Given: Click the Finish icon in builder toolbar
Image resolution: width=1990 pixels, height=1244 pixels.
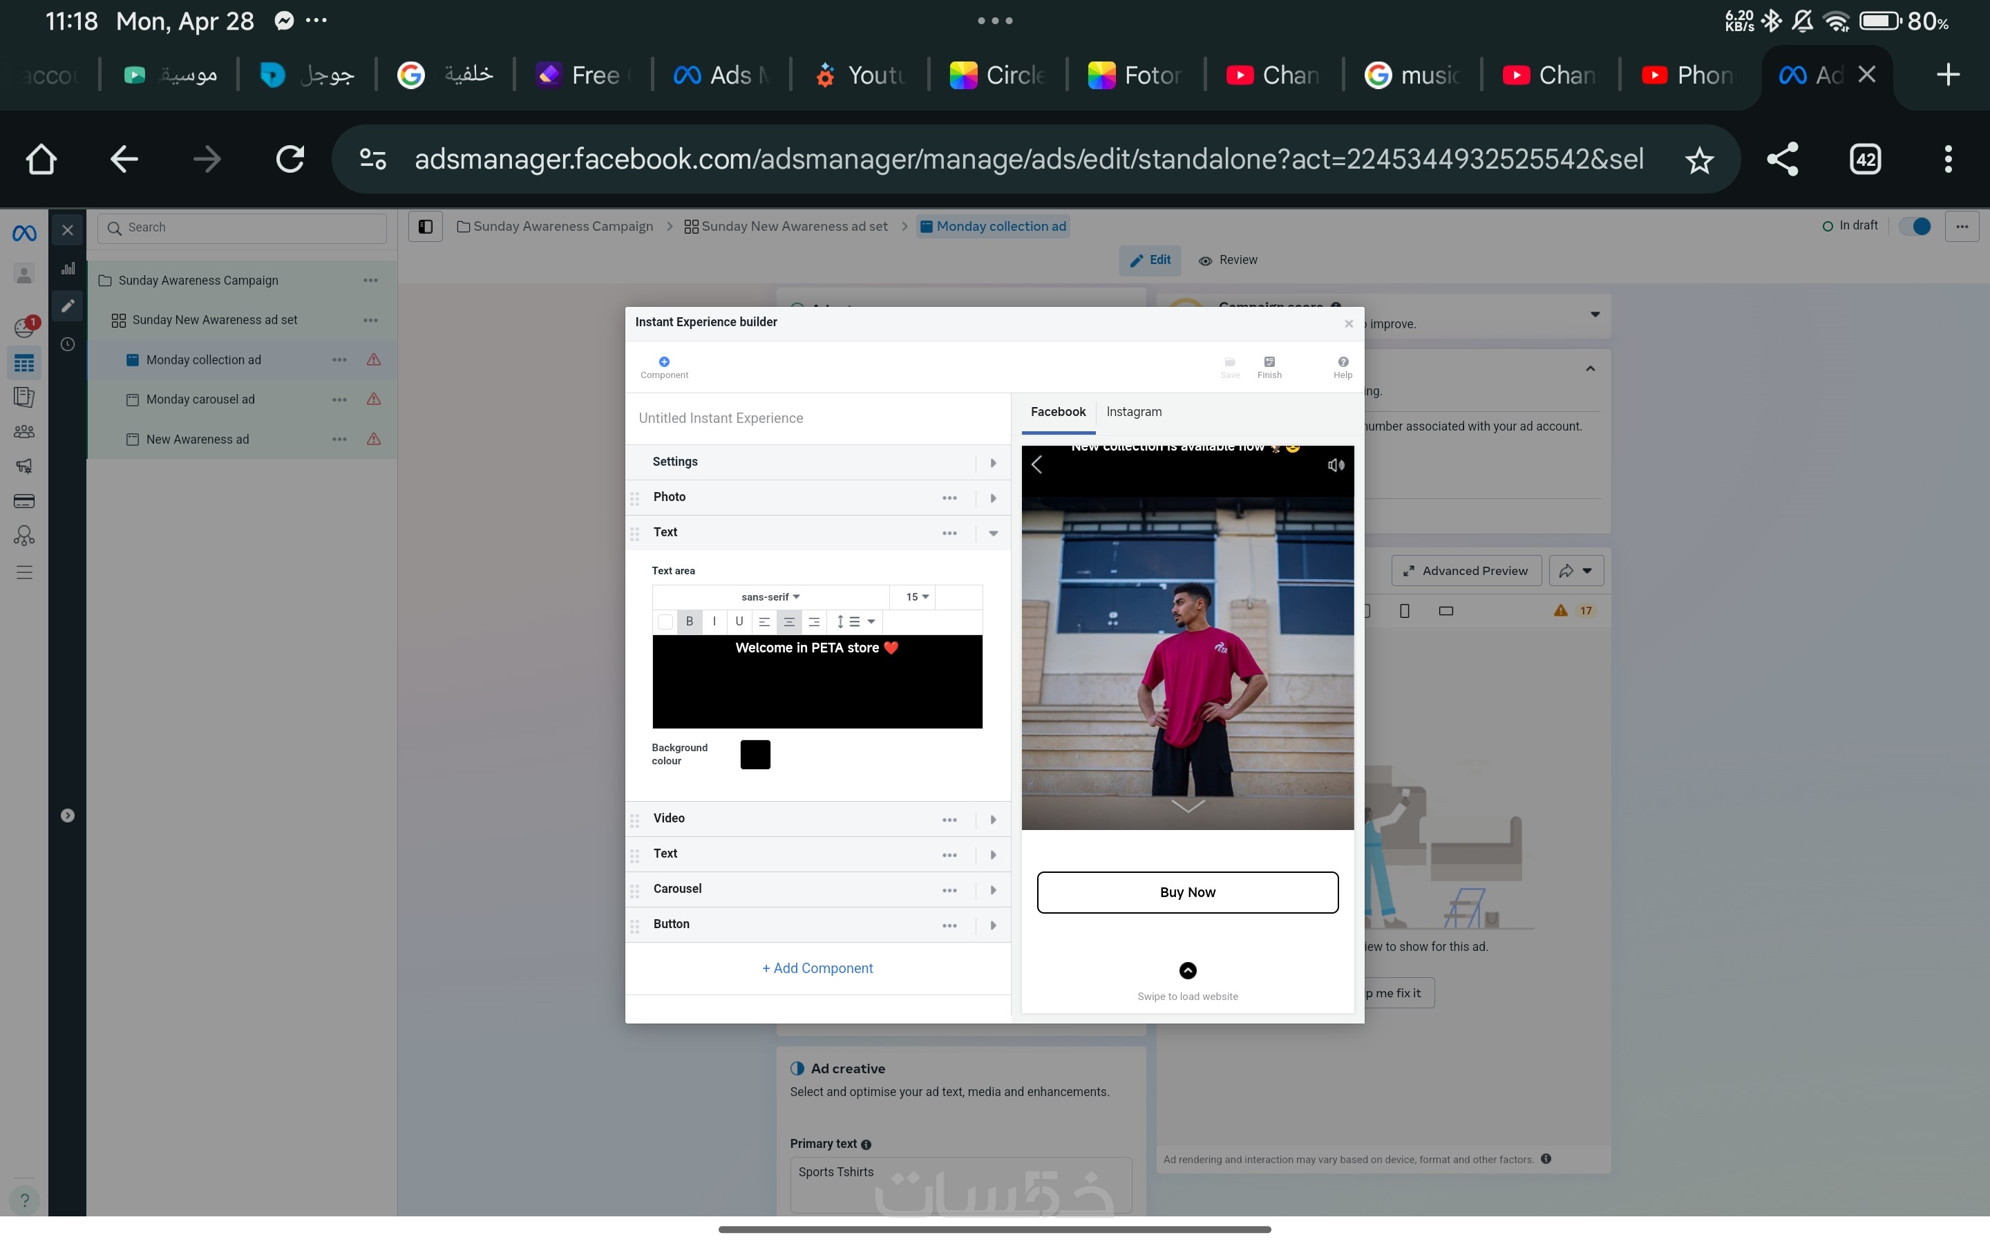Looking at the screenshot, I should coord(1269,363).
